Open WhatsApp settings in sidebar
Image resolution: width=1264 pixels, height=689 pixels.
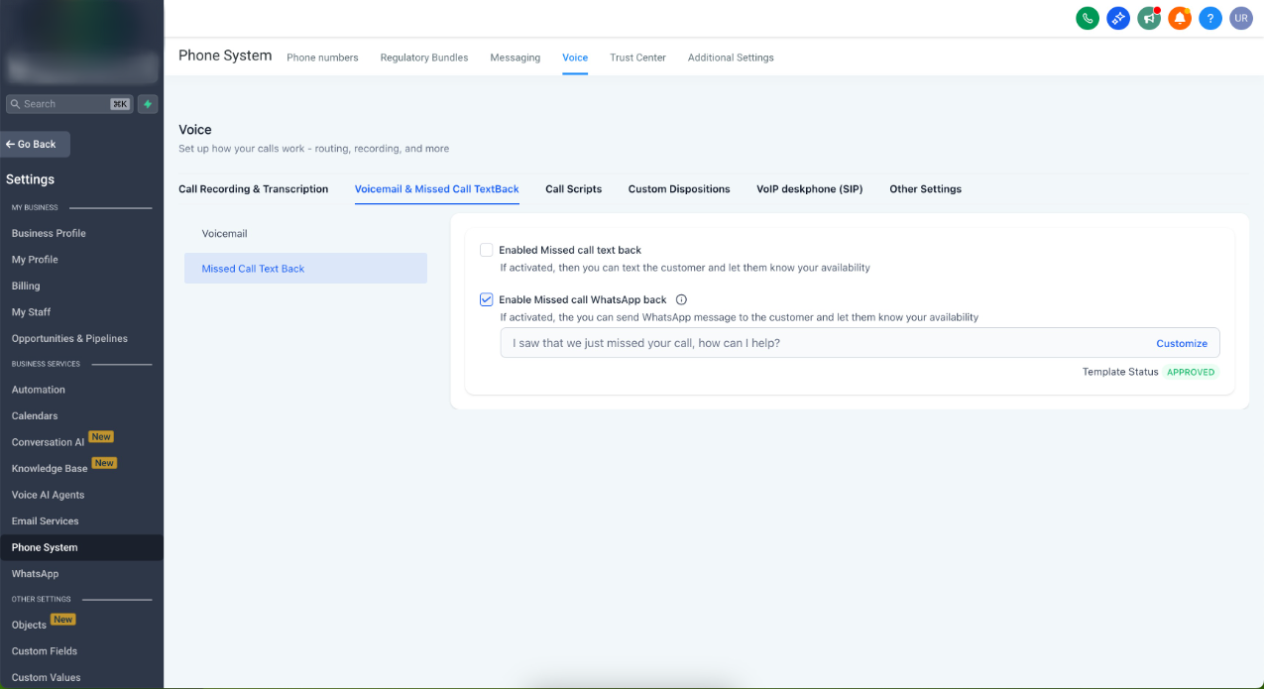pyautogui.click(x=35, y=574)
